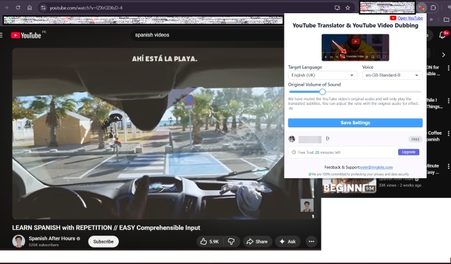This screenshot has height=264, width=451.
Task: Click the FREE plan badge
Action: 415,139
